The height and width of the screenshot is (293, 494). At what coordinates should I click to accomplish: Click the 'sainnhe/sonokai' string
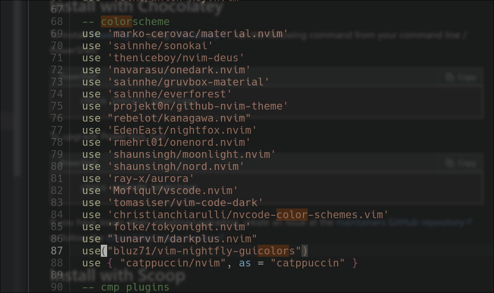coord(160,46)
